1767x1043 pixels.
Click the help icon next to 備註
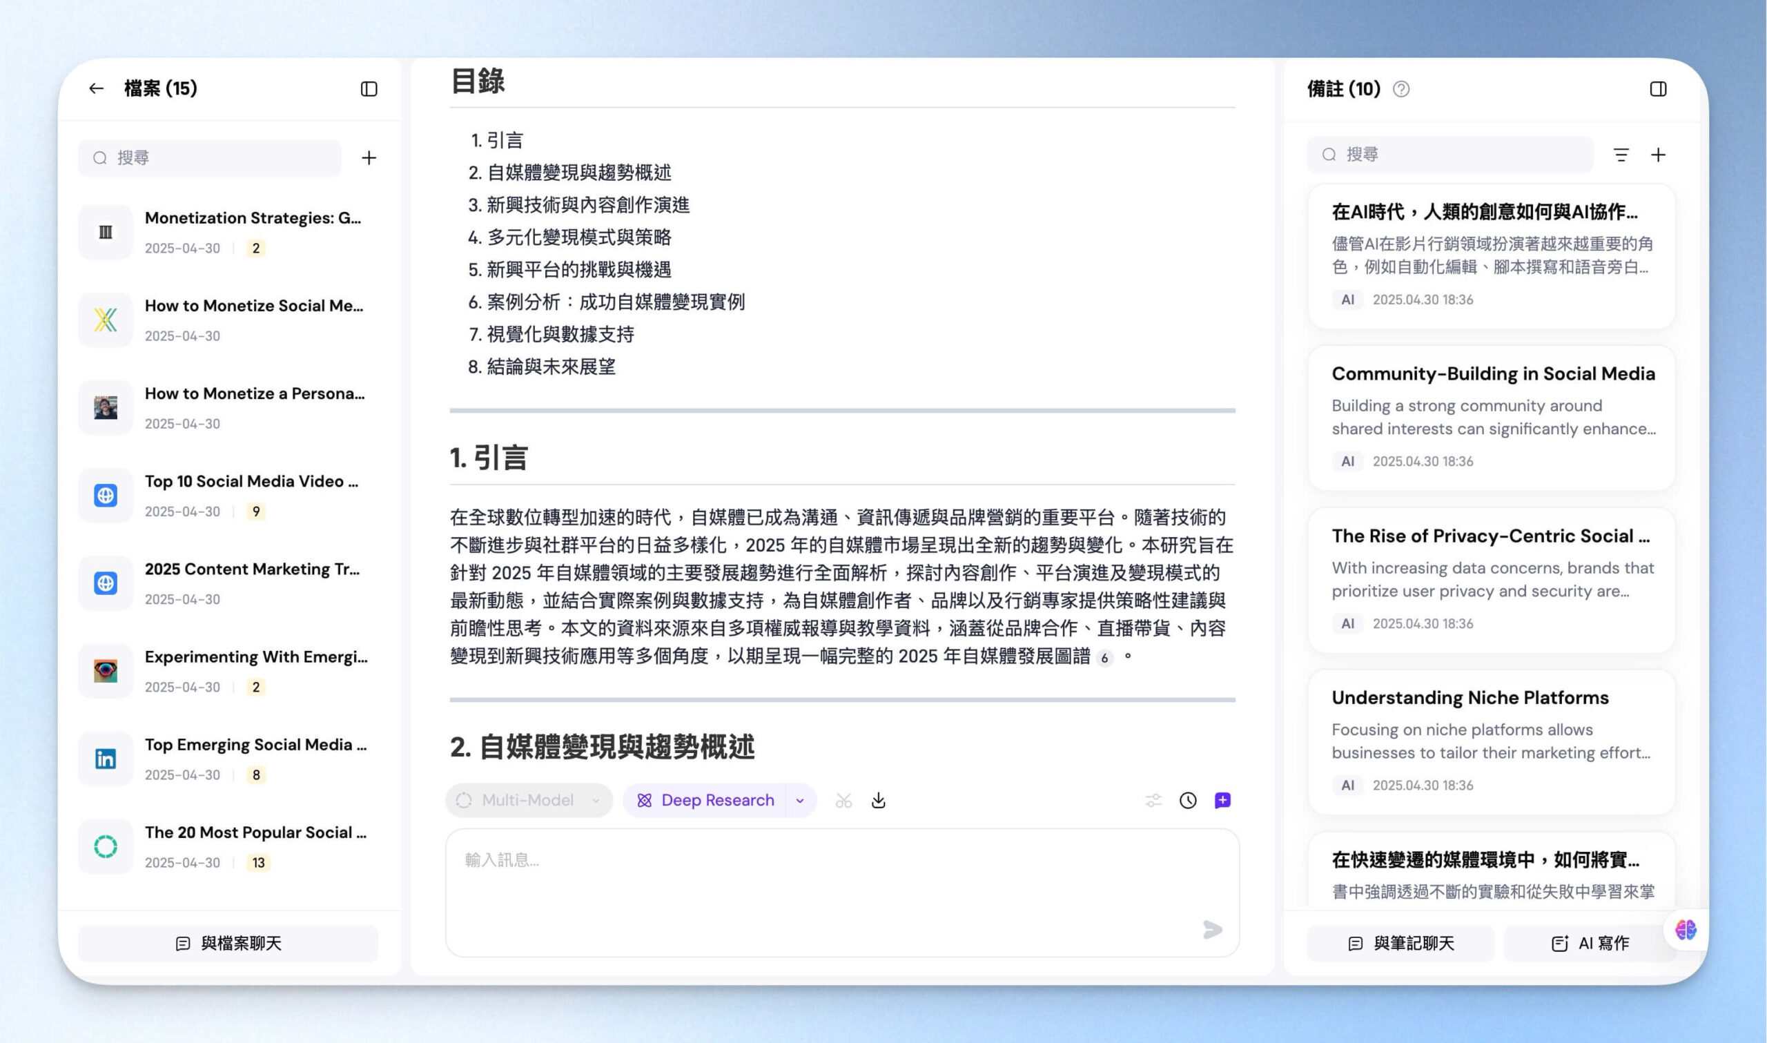click(1401, 89)
